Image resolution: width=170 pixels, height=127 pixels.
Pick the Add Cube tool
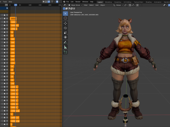click(x=65, y=52)
